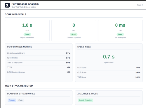Click the Performance Analysis title
The height and width of the screenshot is (108, 146).
(25, 4)
